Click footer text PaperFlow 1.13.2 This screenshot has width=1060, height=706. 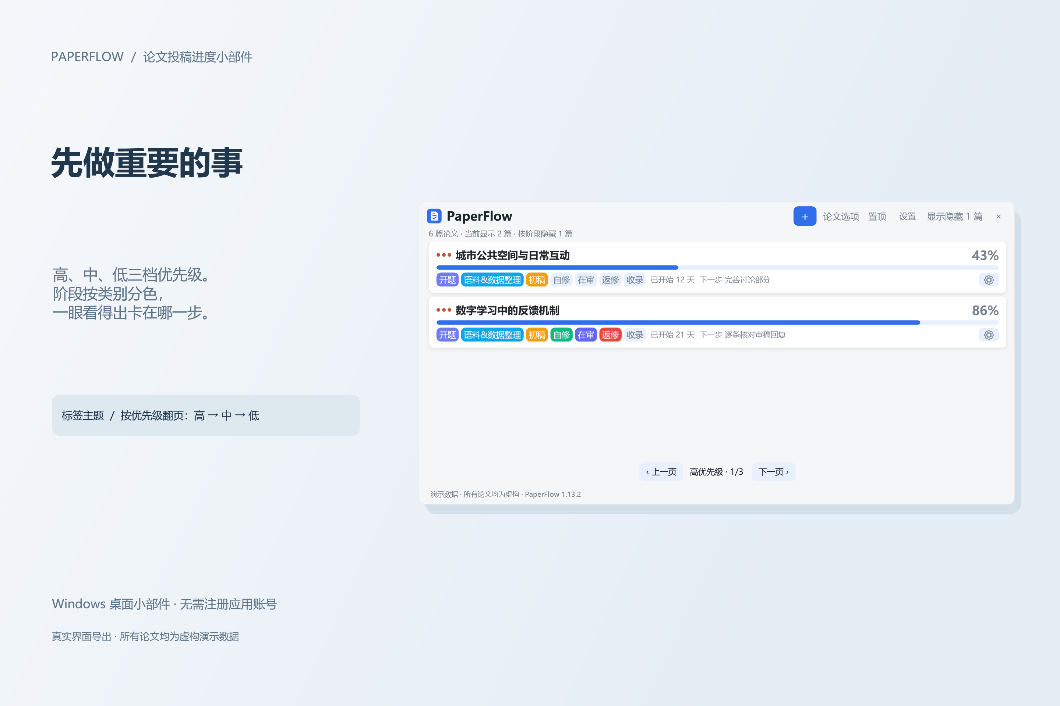(x=552, y=494)
